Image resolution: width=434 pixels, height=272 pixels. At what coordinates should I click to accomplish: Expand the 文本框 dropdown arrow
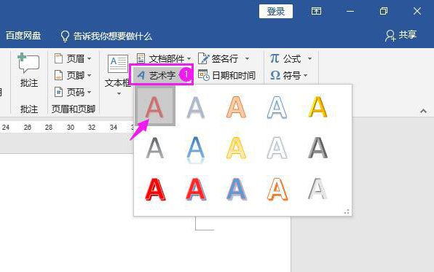pos(119,94)
